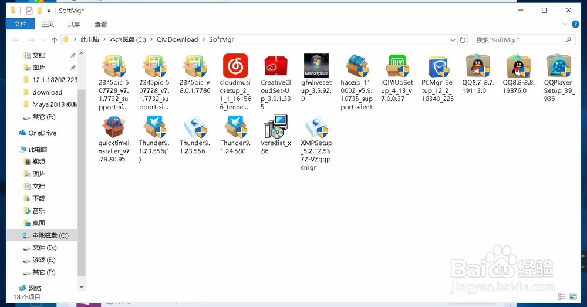Select the vcredist_x86 setup file
587x307 pixels.
pyautogui.click(x=276, y=134)
